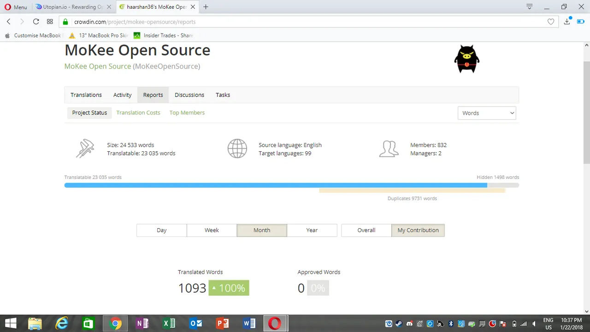Open the Opera Menu button
Screen dimensions: 590x332
pos(16,7)
